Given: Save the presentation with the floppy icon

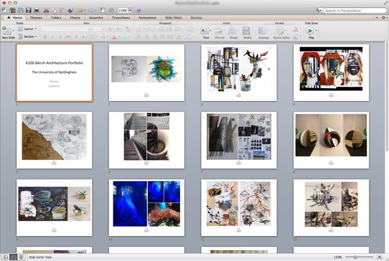Looking at the screenshot, I should pyautogui.click(x=28, y=10).
